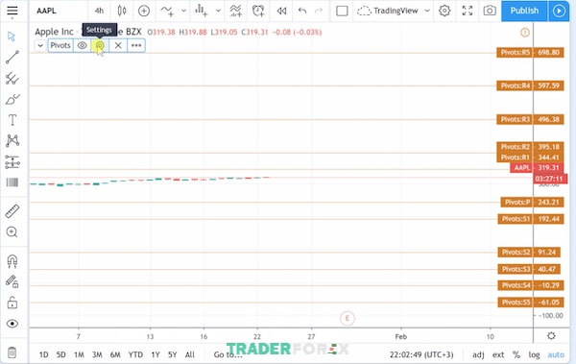Screen dimensions: 576x364
Task: Redo the last chart action
Action: point(319,11)
